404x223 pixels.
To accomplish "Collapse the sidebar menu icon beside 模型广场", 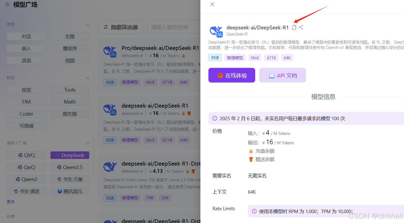I will pos(7,5).
